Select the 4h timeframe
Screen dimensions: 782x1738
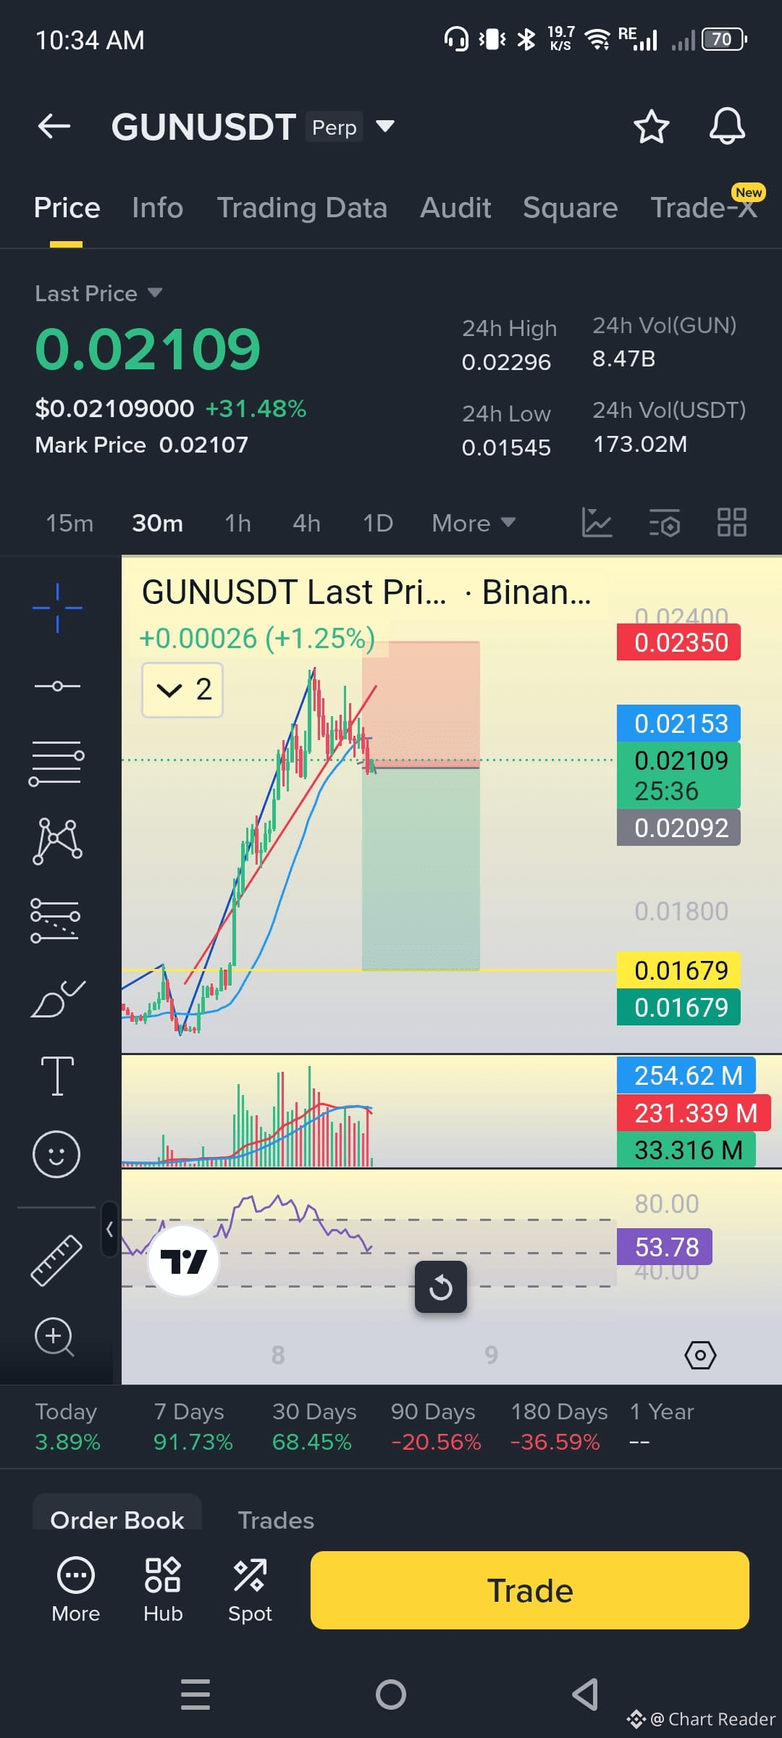click(x=306, y=523)
